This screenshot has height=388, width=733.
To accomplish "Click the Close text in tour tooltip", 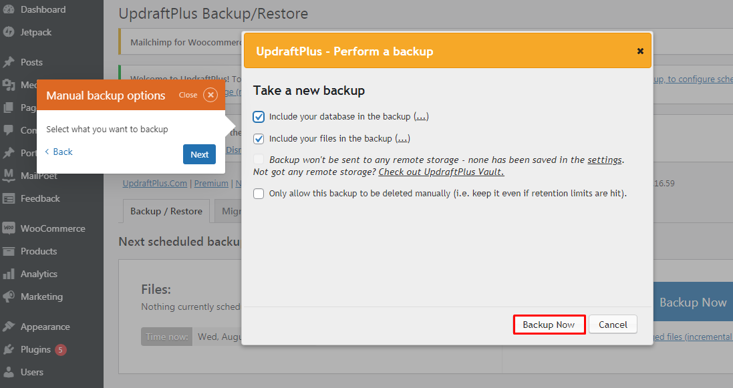I will click(188, 95).
